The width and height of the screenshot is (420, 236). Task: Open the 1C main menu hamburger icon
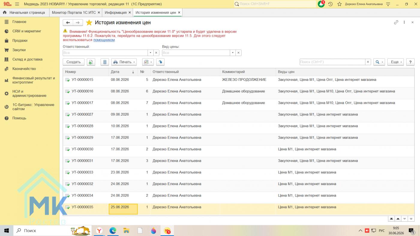[17, 4]
